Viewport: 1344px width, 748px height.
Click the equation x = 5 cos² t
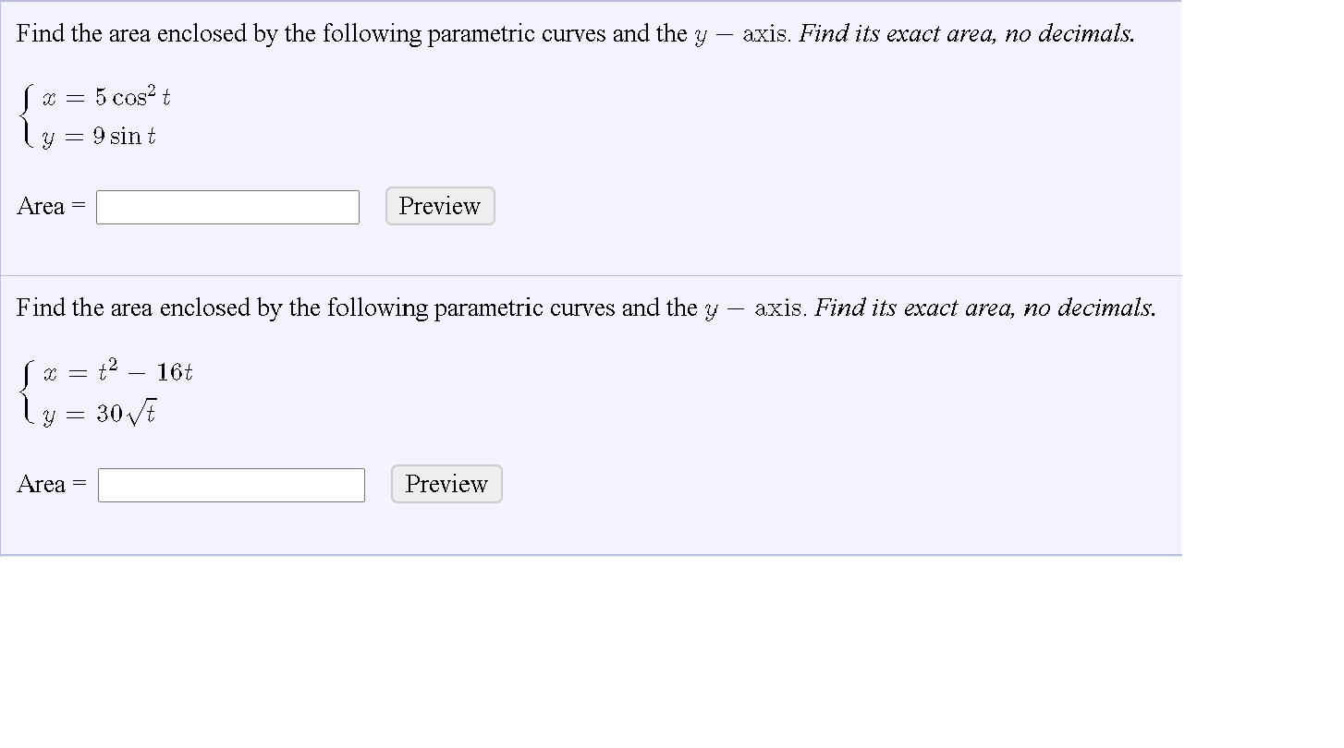click(106, 95)
